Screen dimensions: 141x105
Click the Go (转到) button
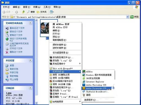tap(135, 17)
